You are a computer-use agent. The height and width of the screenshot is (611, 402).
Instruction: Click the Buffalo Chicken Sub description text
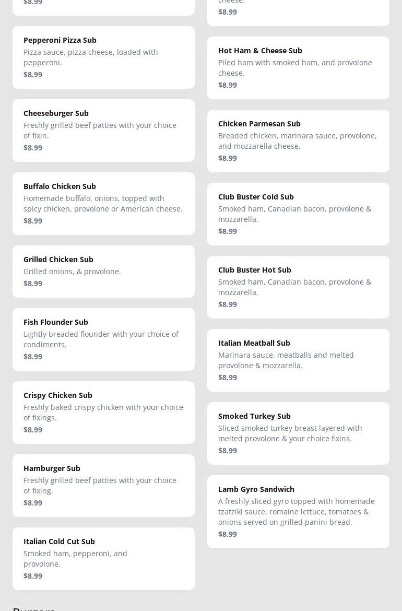point(103,204)
